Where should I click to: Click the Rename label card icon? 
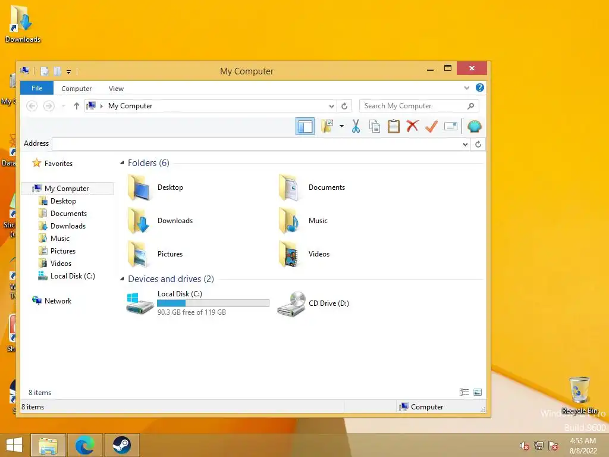[x=450, y=126]
